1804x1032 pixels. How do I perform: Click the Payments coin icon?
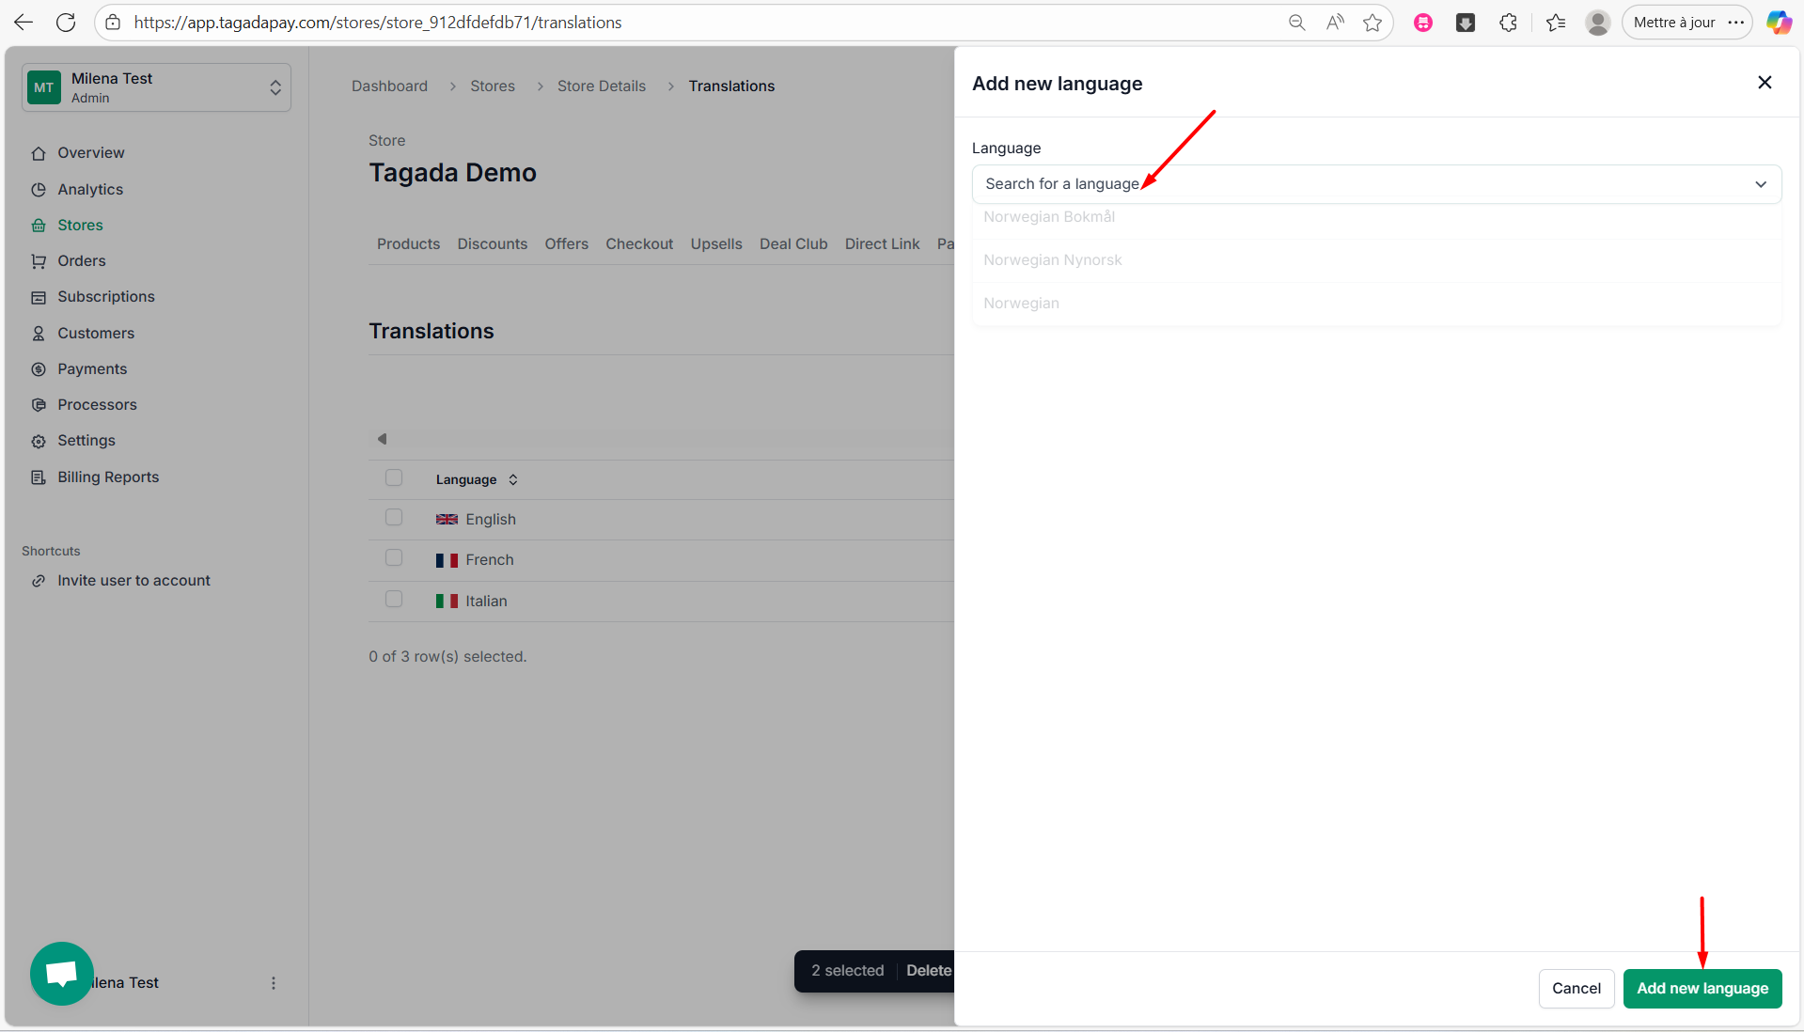(39, 369)
